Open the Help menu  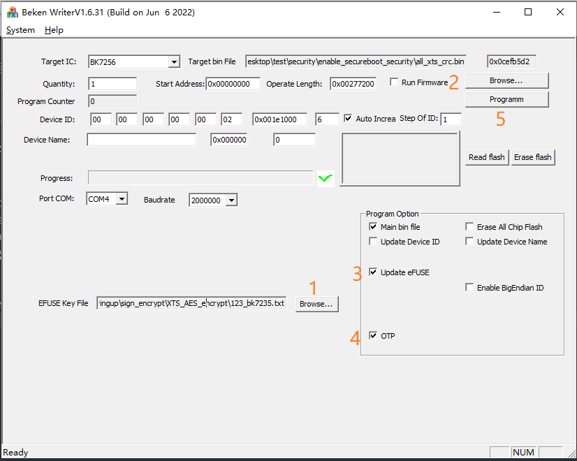[x=54, y=30]
